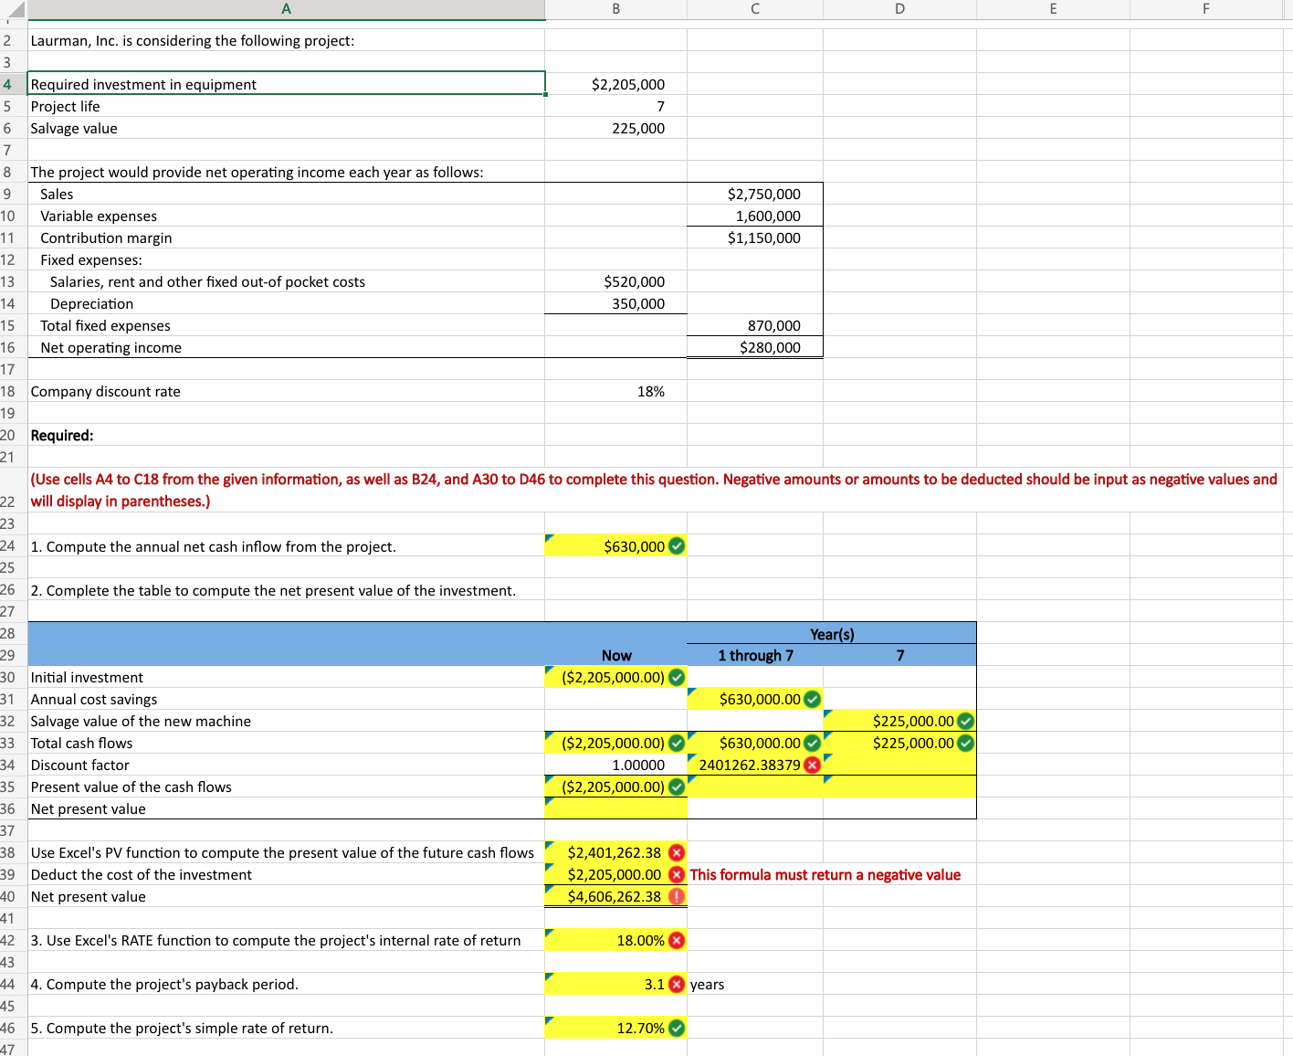Click the red X beside the $2,205,000.00 investment deduction
The height and width of the screenshot is (1056, 1293).
tap(676, 874)
